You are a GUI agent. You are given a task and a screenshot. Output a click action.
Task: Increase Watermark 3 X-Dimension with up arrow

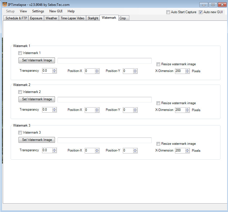187,150
